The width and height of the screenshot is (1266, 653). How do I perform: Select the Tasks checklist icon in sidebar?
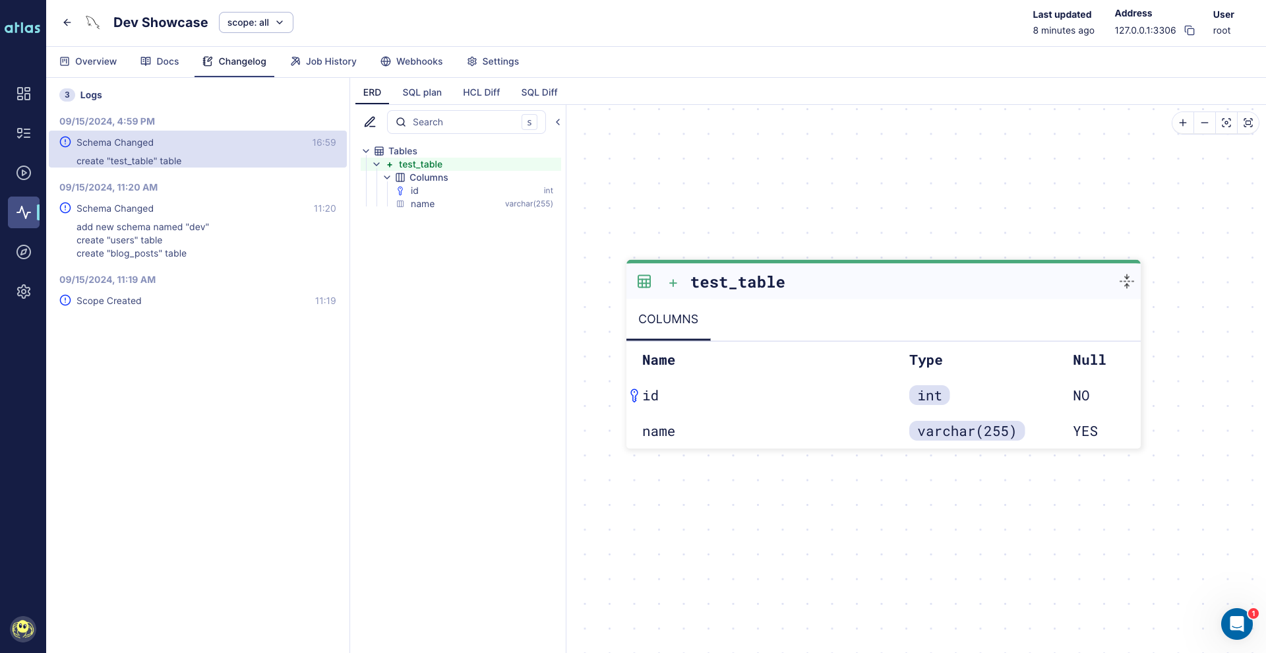coord(24,133)
